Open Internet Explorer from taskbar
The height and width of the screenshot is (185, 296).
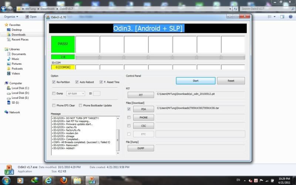click(48, 180)
